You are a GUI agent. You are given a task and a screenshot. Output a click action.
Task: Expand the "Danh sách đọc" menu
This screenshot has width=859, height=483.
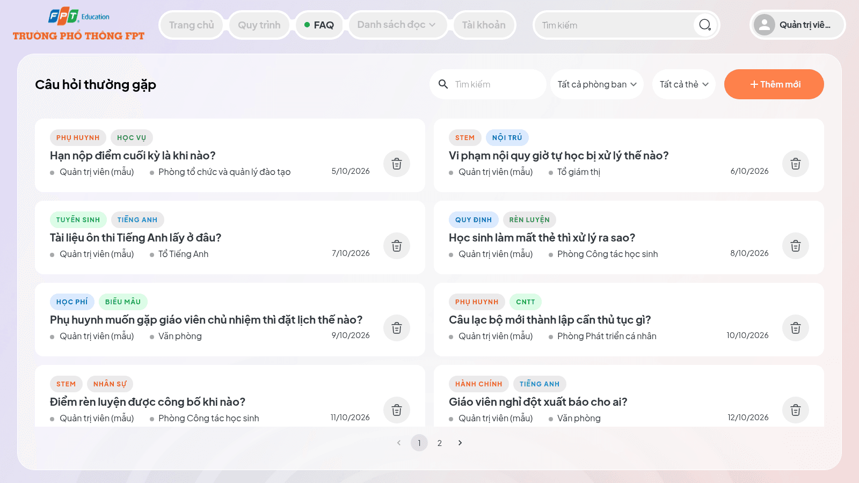[x=397, y=25]
